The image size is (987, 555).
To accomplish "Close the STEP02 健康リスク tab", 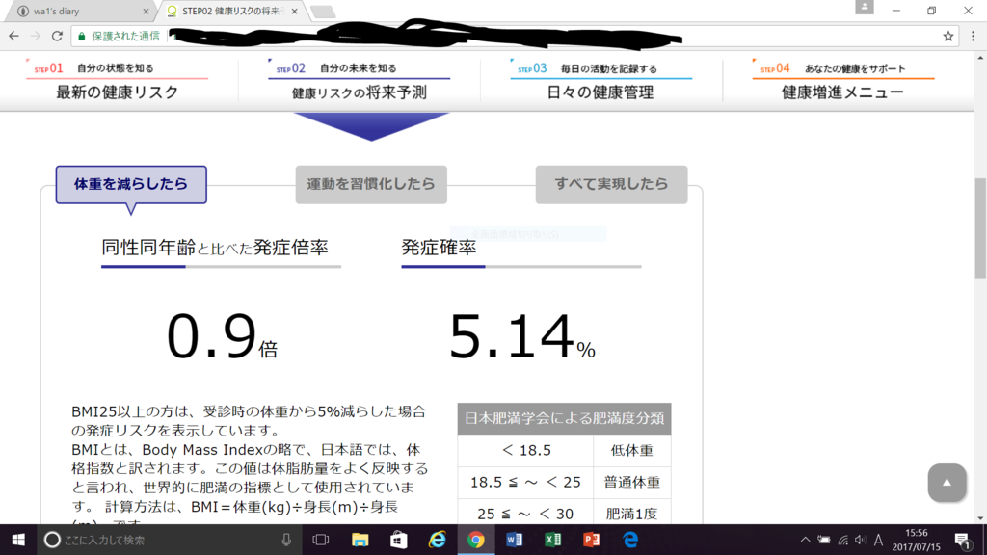I will click(x=295, y=12).
